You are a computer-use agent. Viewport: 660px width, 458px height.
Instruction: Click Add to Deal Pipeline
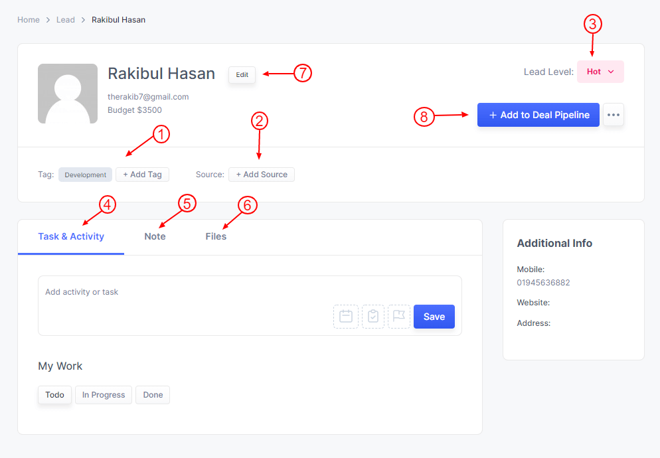pos(538,114)
